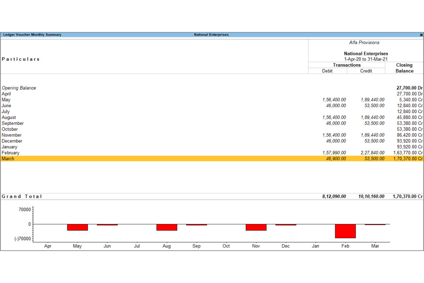Viewport: 424px width, 283px height.
Task: Click February's closing balance 1,63,770.00 Cr
Action: [408, 153]
